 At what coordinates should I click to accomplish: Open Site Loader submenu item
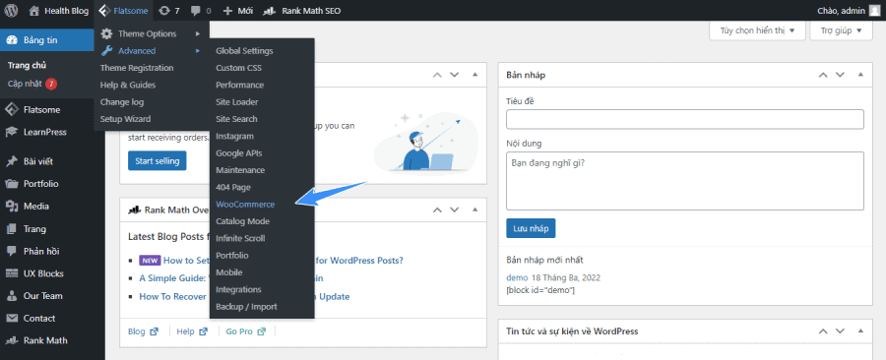pyautogui.click(x=236, y=102)
